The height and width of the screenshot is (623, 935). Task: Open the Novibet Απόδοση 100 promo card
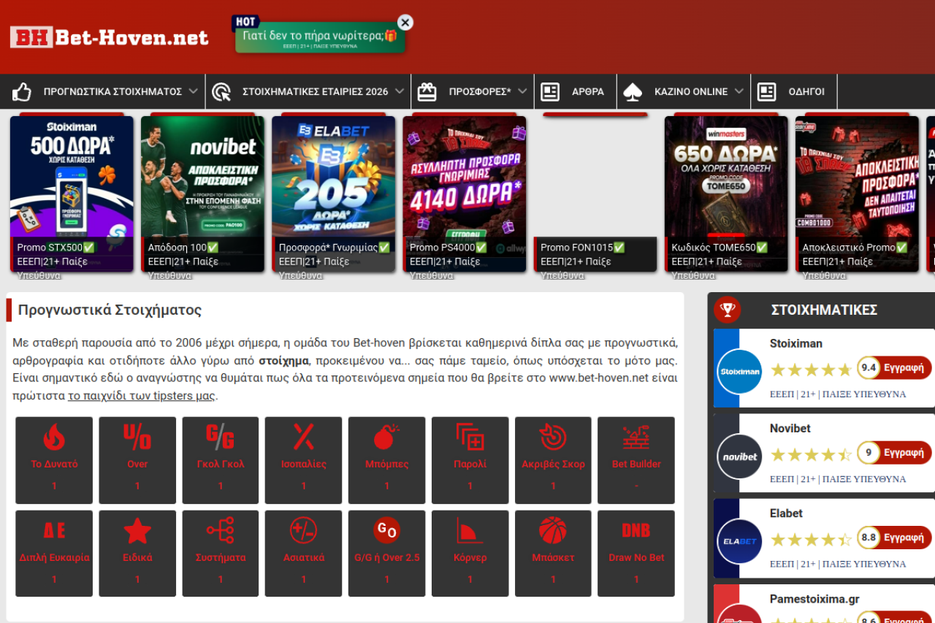tap(202, 194)
